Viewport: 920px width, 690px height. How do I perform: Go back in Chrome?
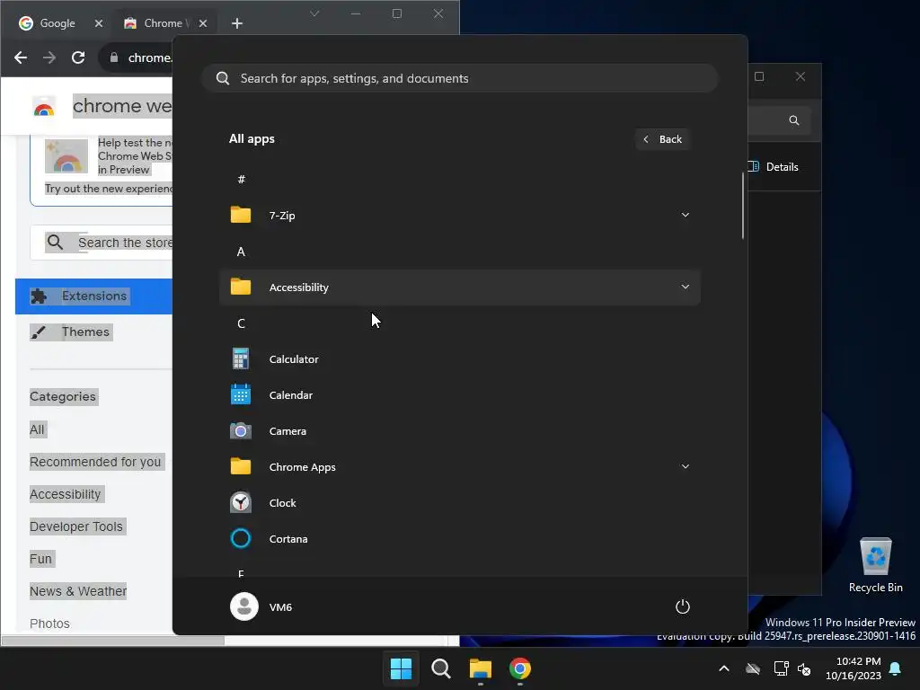coord(21,57)
